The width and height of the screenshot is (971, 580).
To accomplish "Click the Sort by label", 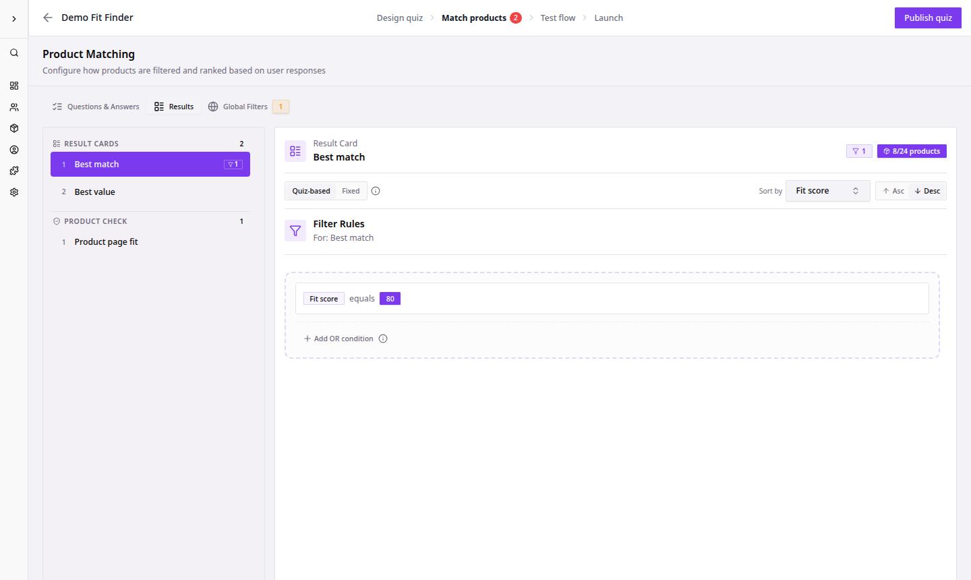I will point(770,191).
